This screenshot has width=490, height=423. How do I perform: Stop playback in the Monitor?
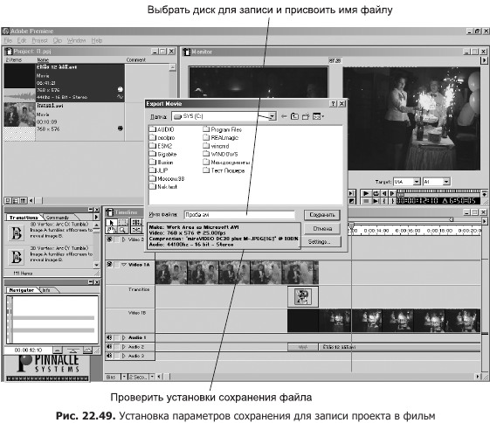pos(366,201)
